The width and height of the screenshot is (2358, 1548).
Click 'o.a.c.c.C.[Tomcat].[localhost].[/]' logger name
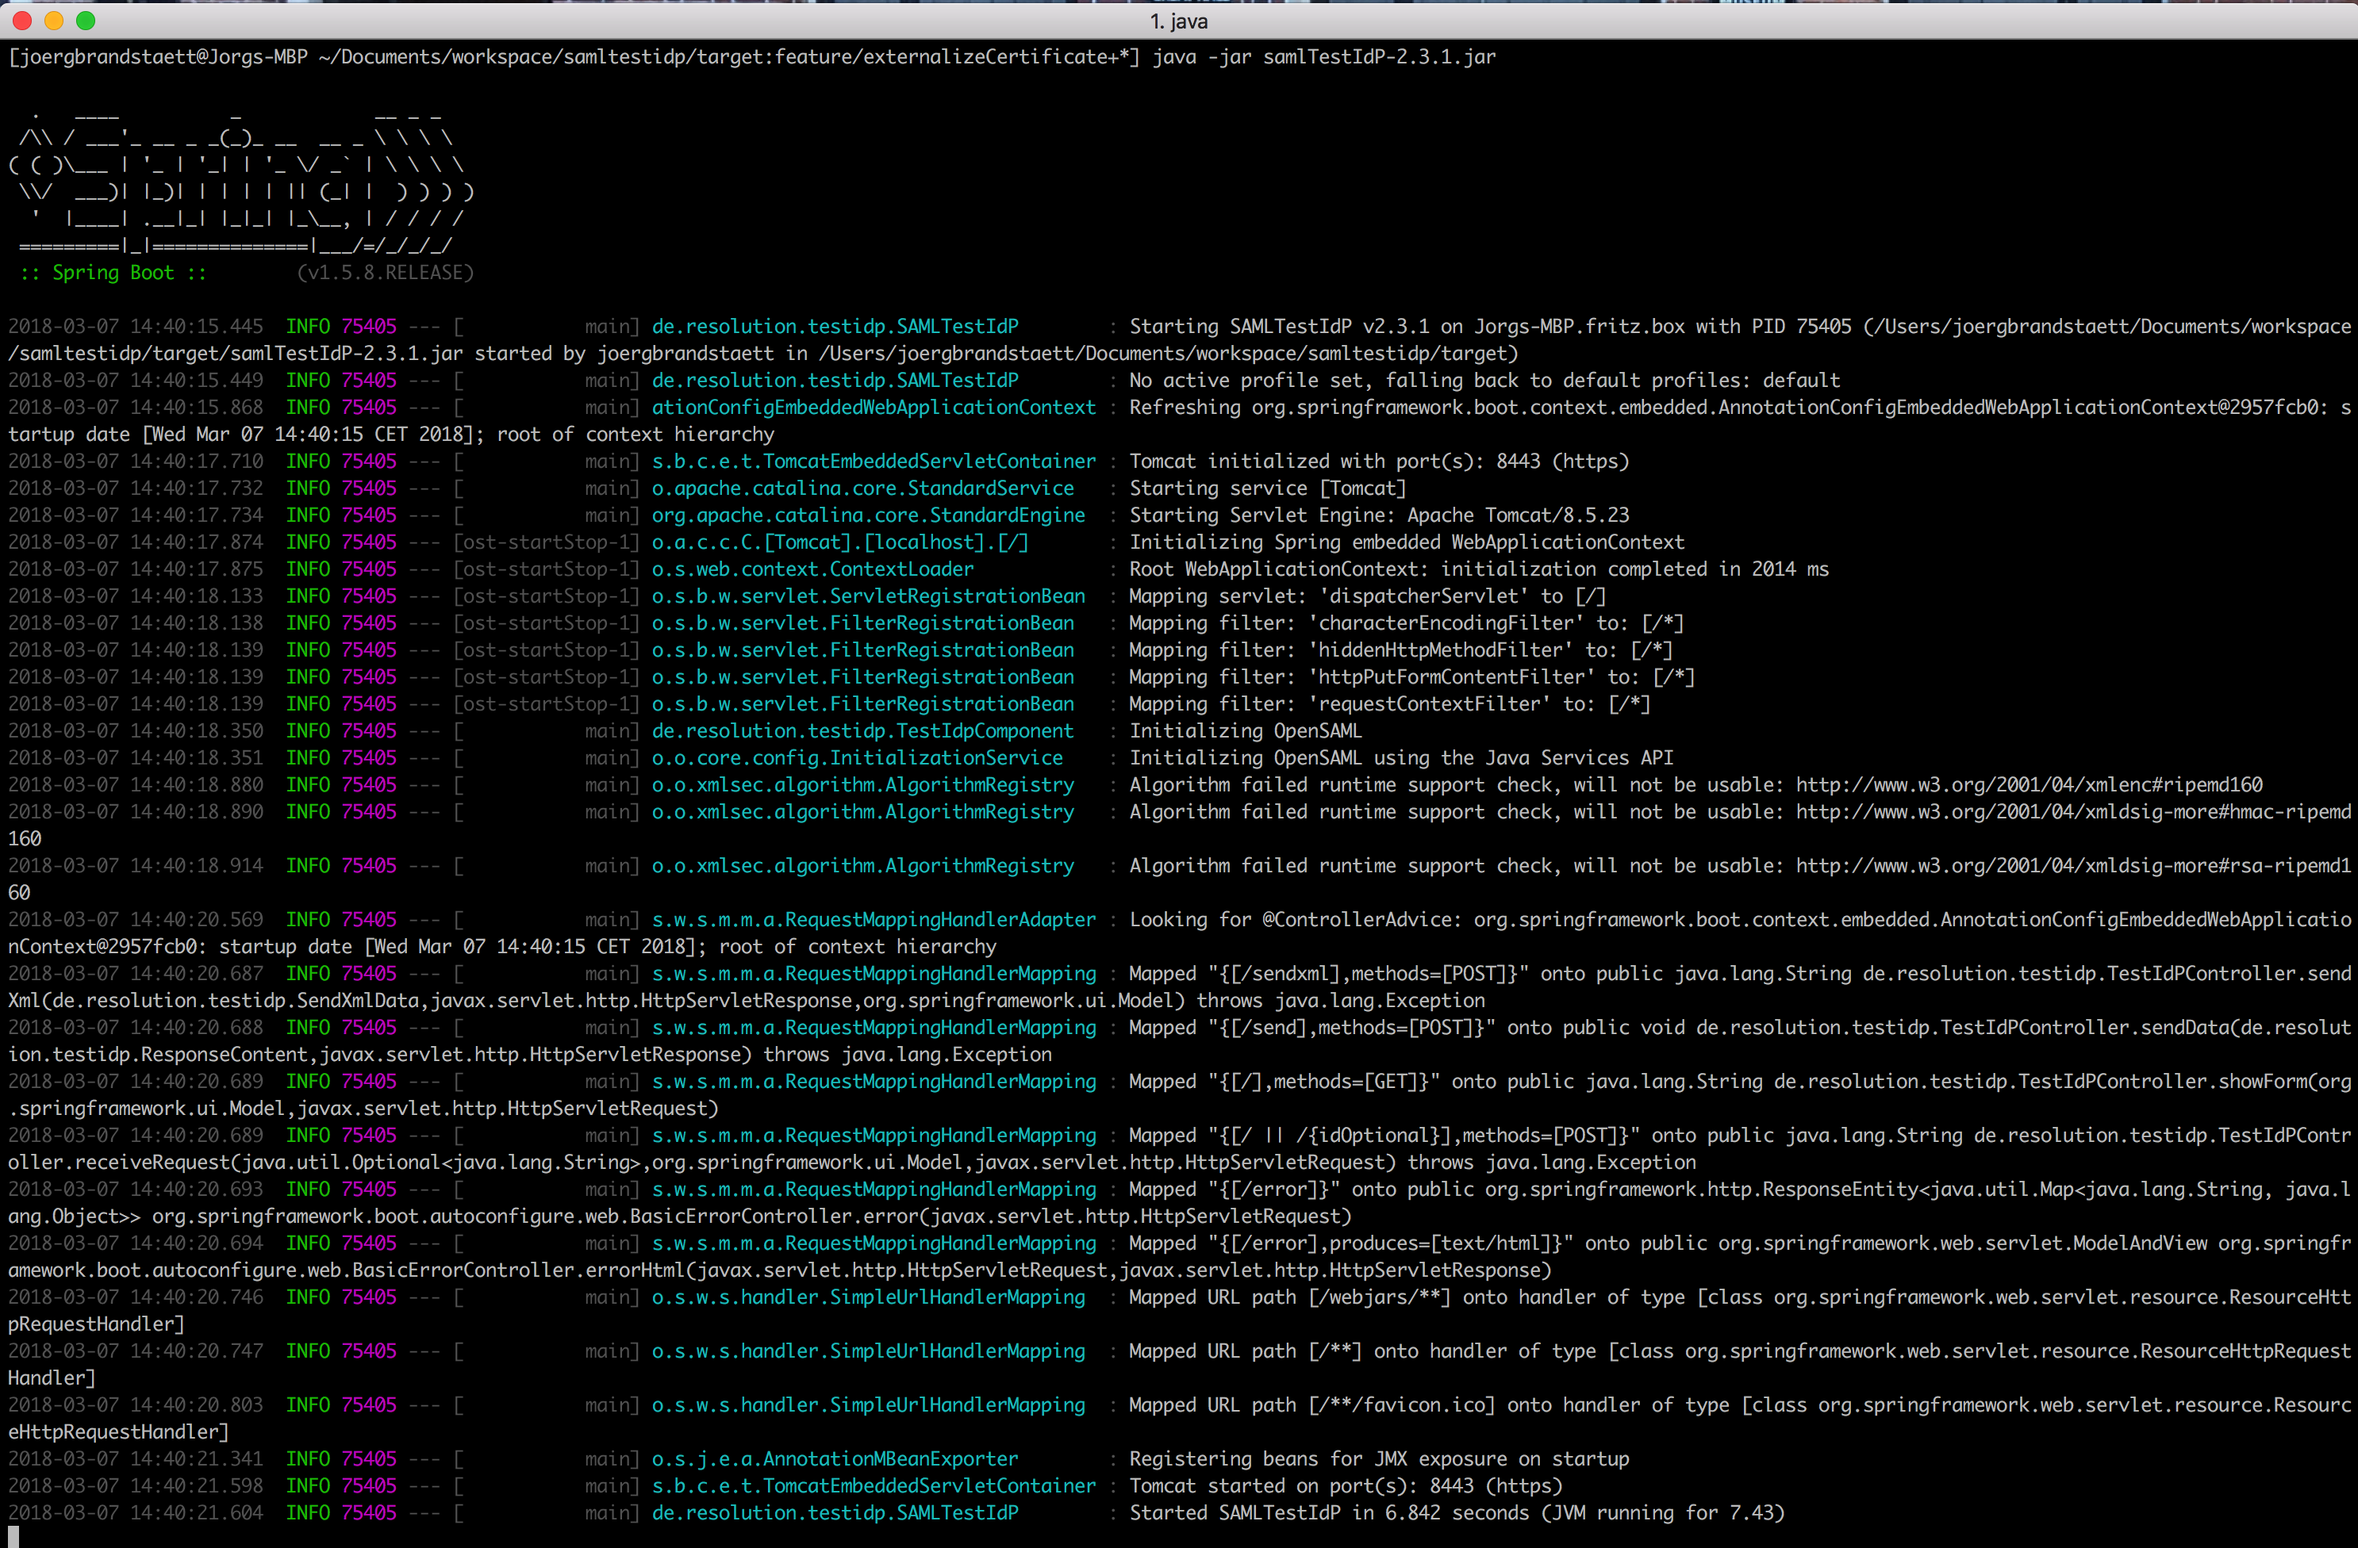click(840, 542)
